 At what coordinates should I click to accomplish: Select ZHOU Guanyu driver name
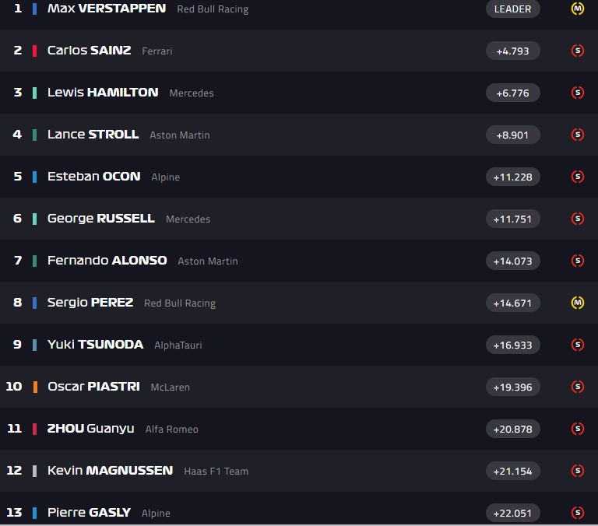pyautogui.click(x=91, y=429)
